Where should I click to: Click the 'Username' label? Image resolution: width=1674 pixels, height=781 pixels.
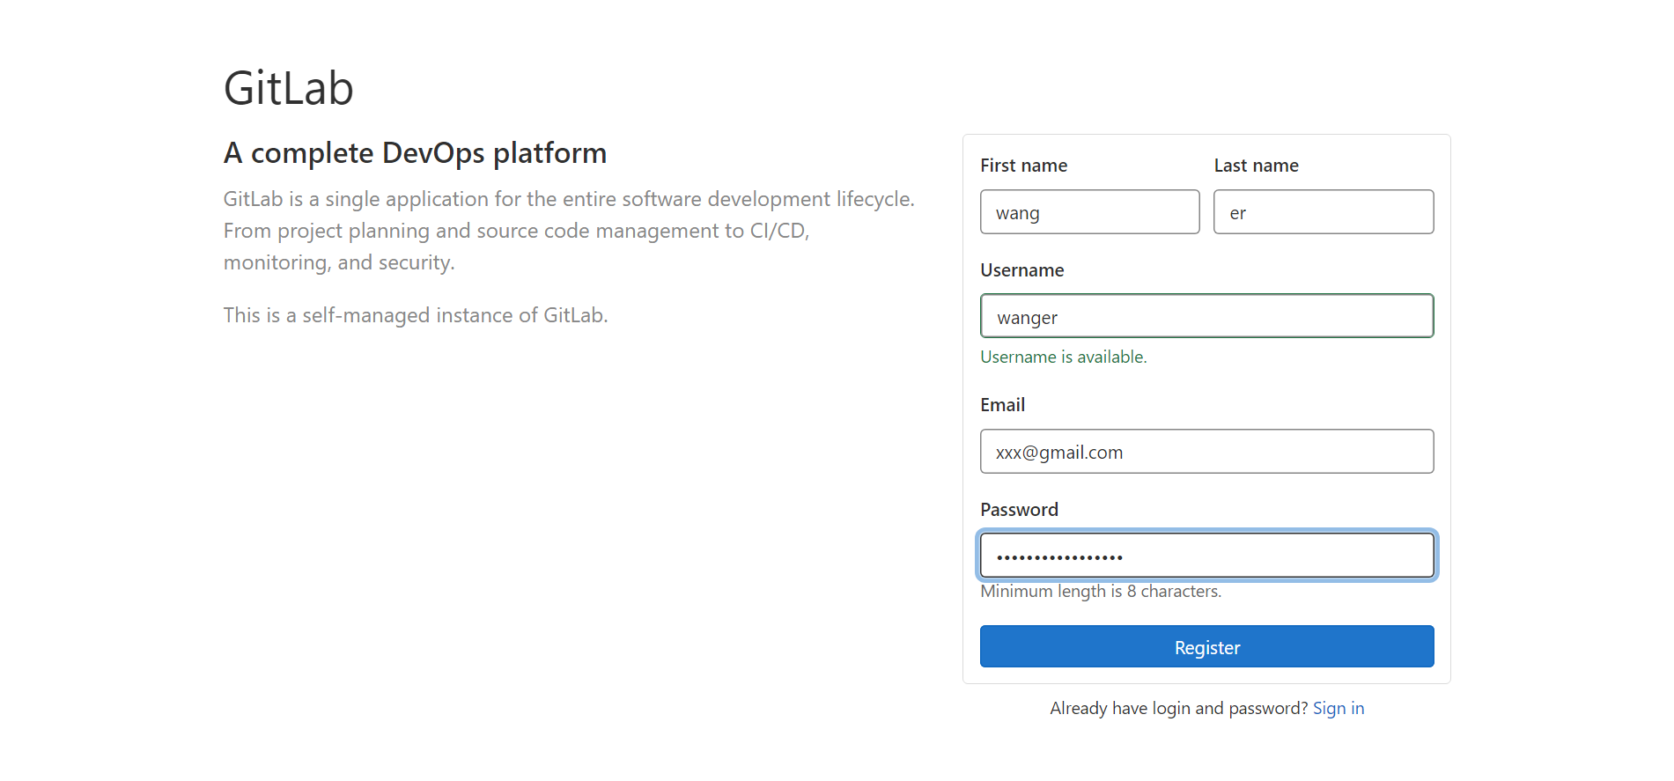pyautogui.click(x=1022, y=270)
